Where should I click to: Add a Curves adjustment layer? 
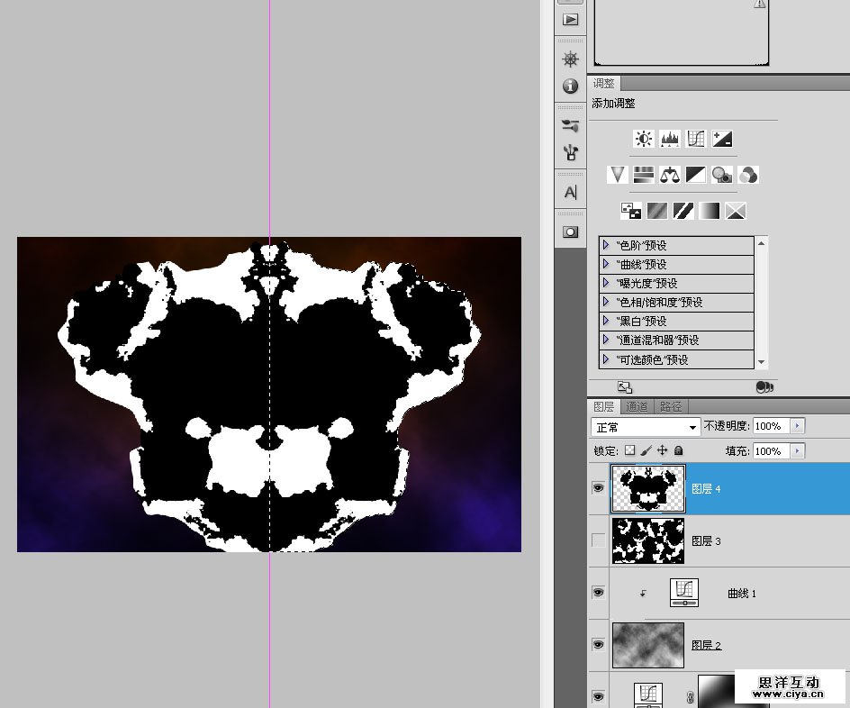(695, 139)
